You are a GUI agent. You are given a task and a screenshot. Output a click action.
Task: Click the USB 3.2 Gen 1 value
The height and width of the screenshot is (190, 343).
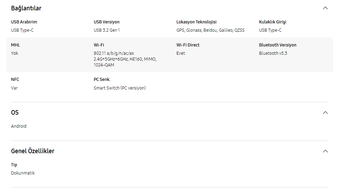click(106, 30)
